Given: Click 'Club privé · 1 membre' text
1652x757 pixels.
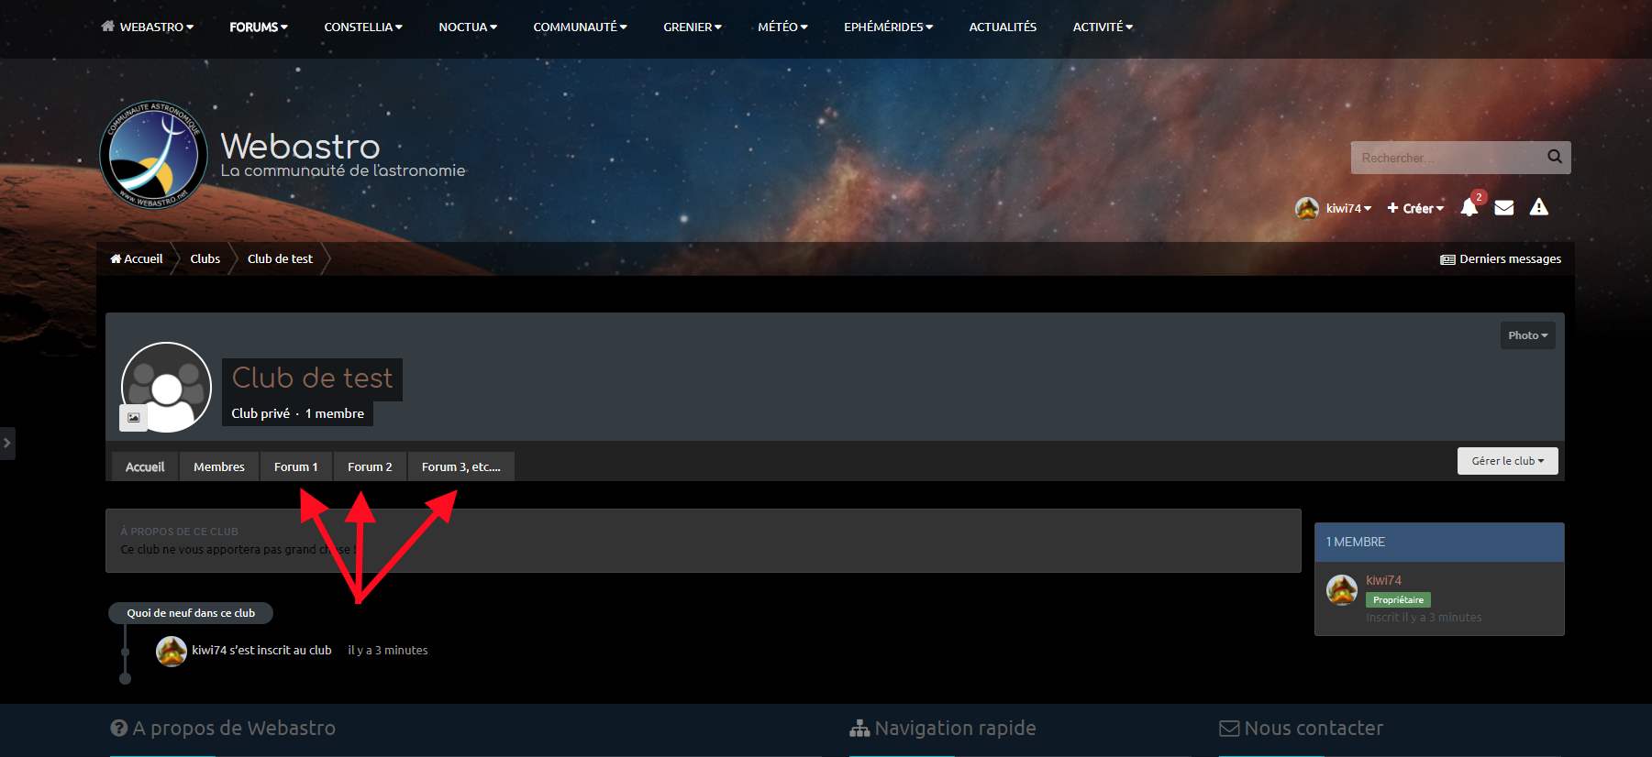Looking at the screenshot, I should pos(297,413).
